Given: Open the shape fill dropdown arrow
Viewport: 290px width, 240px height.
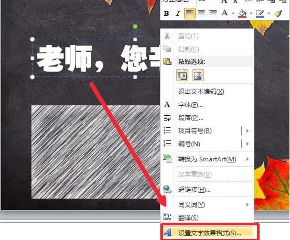Looking at the screenshot, I should (251, 13).
